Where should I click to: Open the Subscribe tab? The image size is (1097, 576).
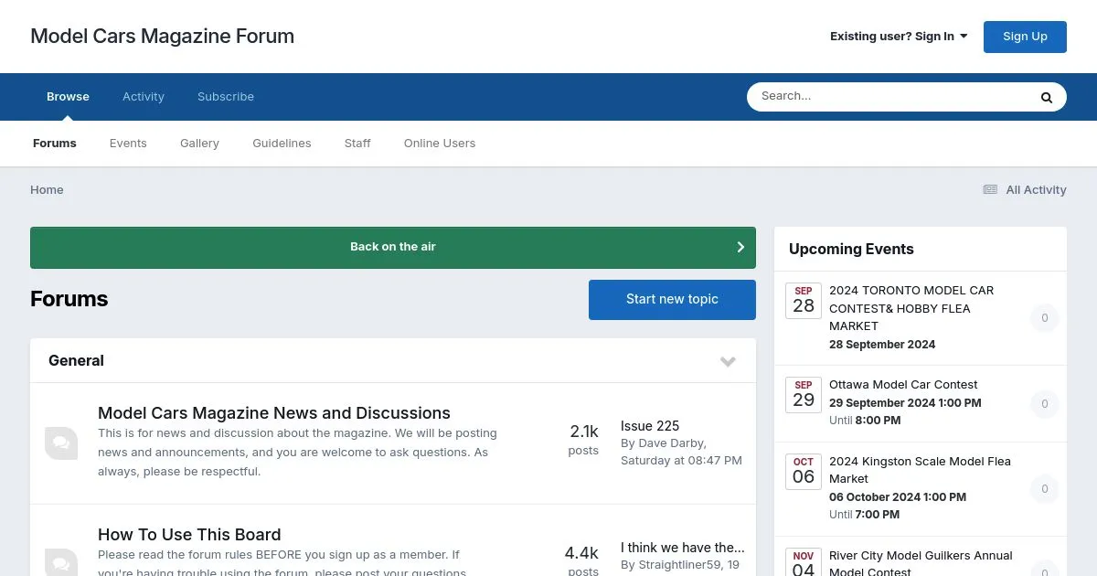tap(226, 97)
